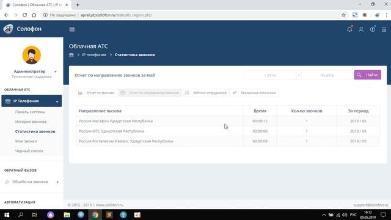Click the purple Найти search button

pos(368,75)
